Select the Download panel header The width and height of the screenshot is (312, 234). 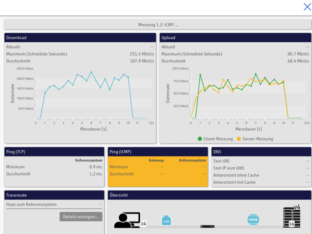tap(80, 38)
